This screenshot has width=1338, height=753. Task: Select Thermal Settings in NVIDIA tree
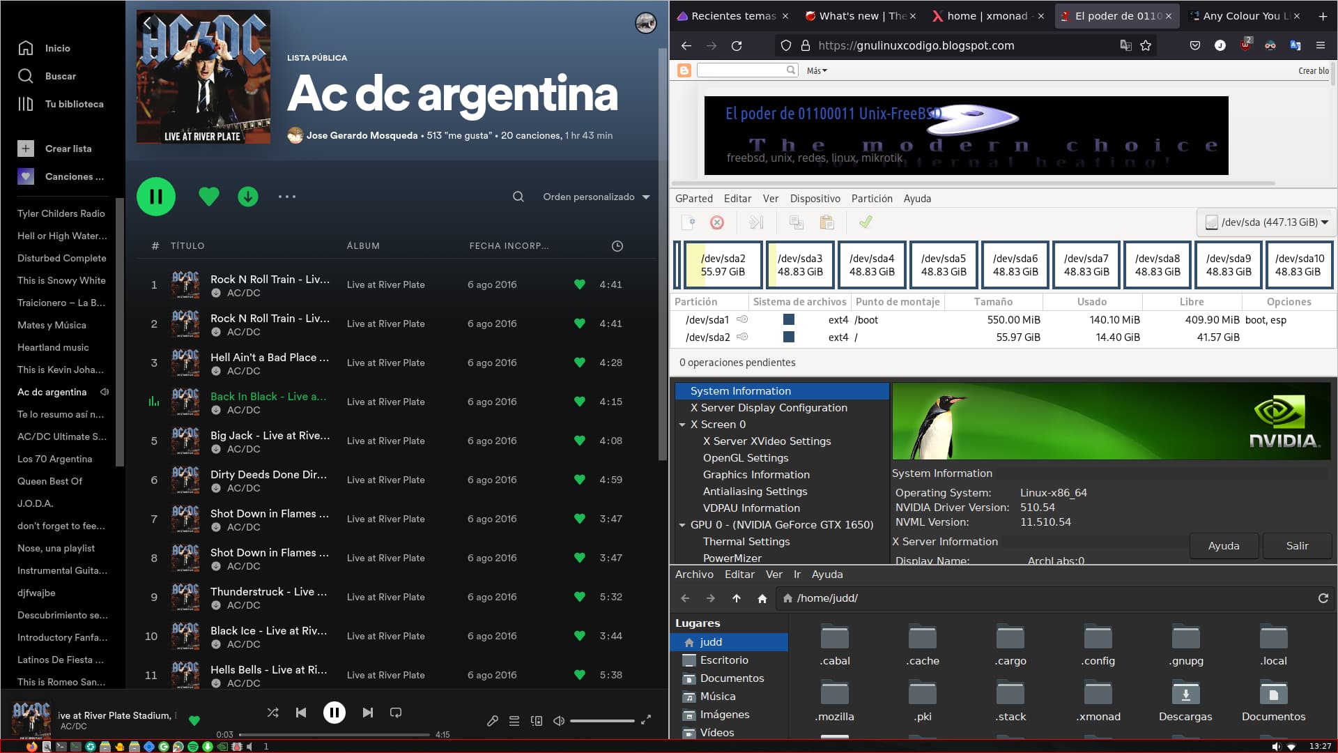[x=746, y=542]
